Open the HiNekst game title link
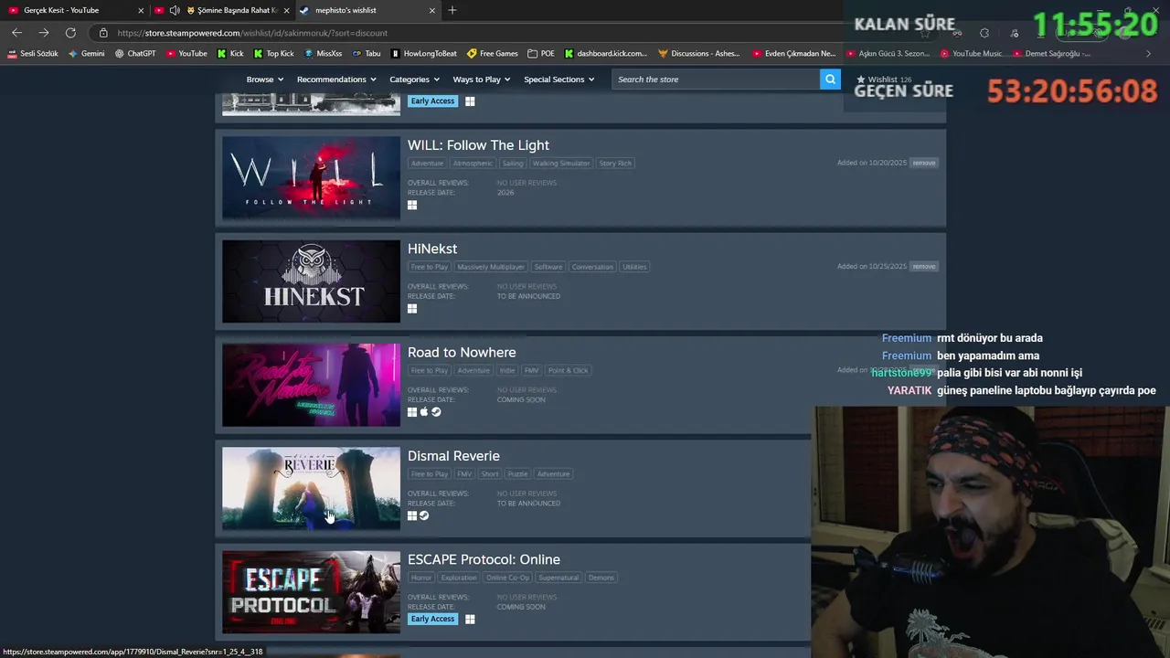The height and width of the screenshot is (658, 1170). (x=432, y=249)
